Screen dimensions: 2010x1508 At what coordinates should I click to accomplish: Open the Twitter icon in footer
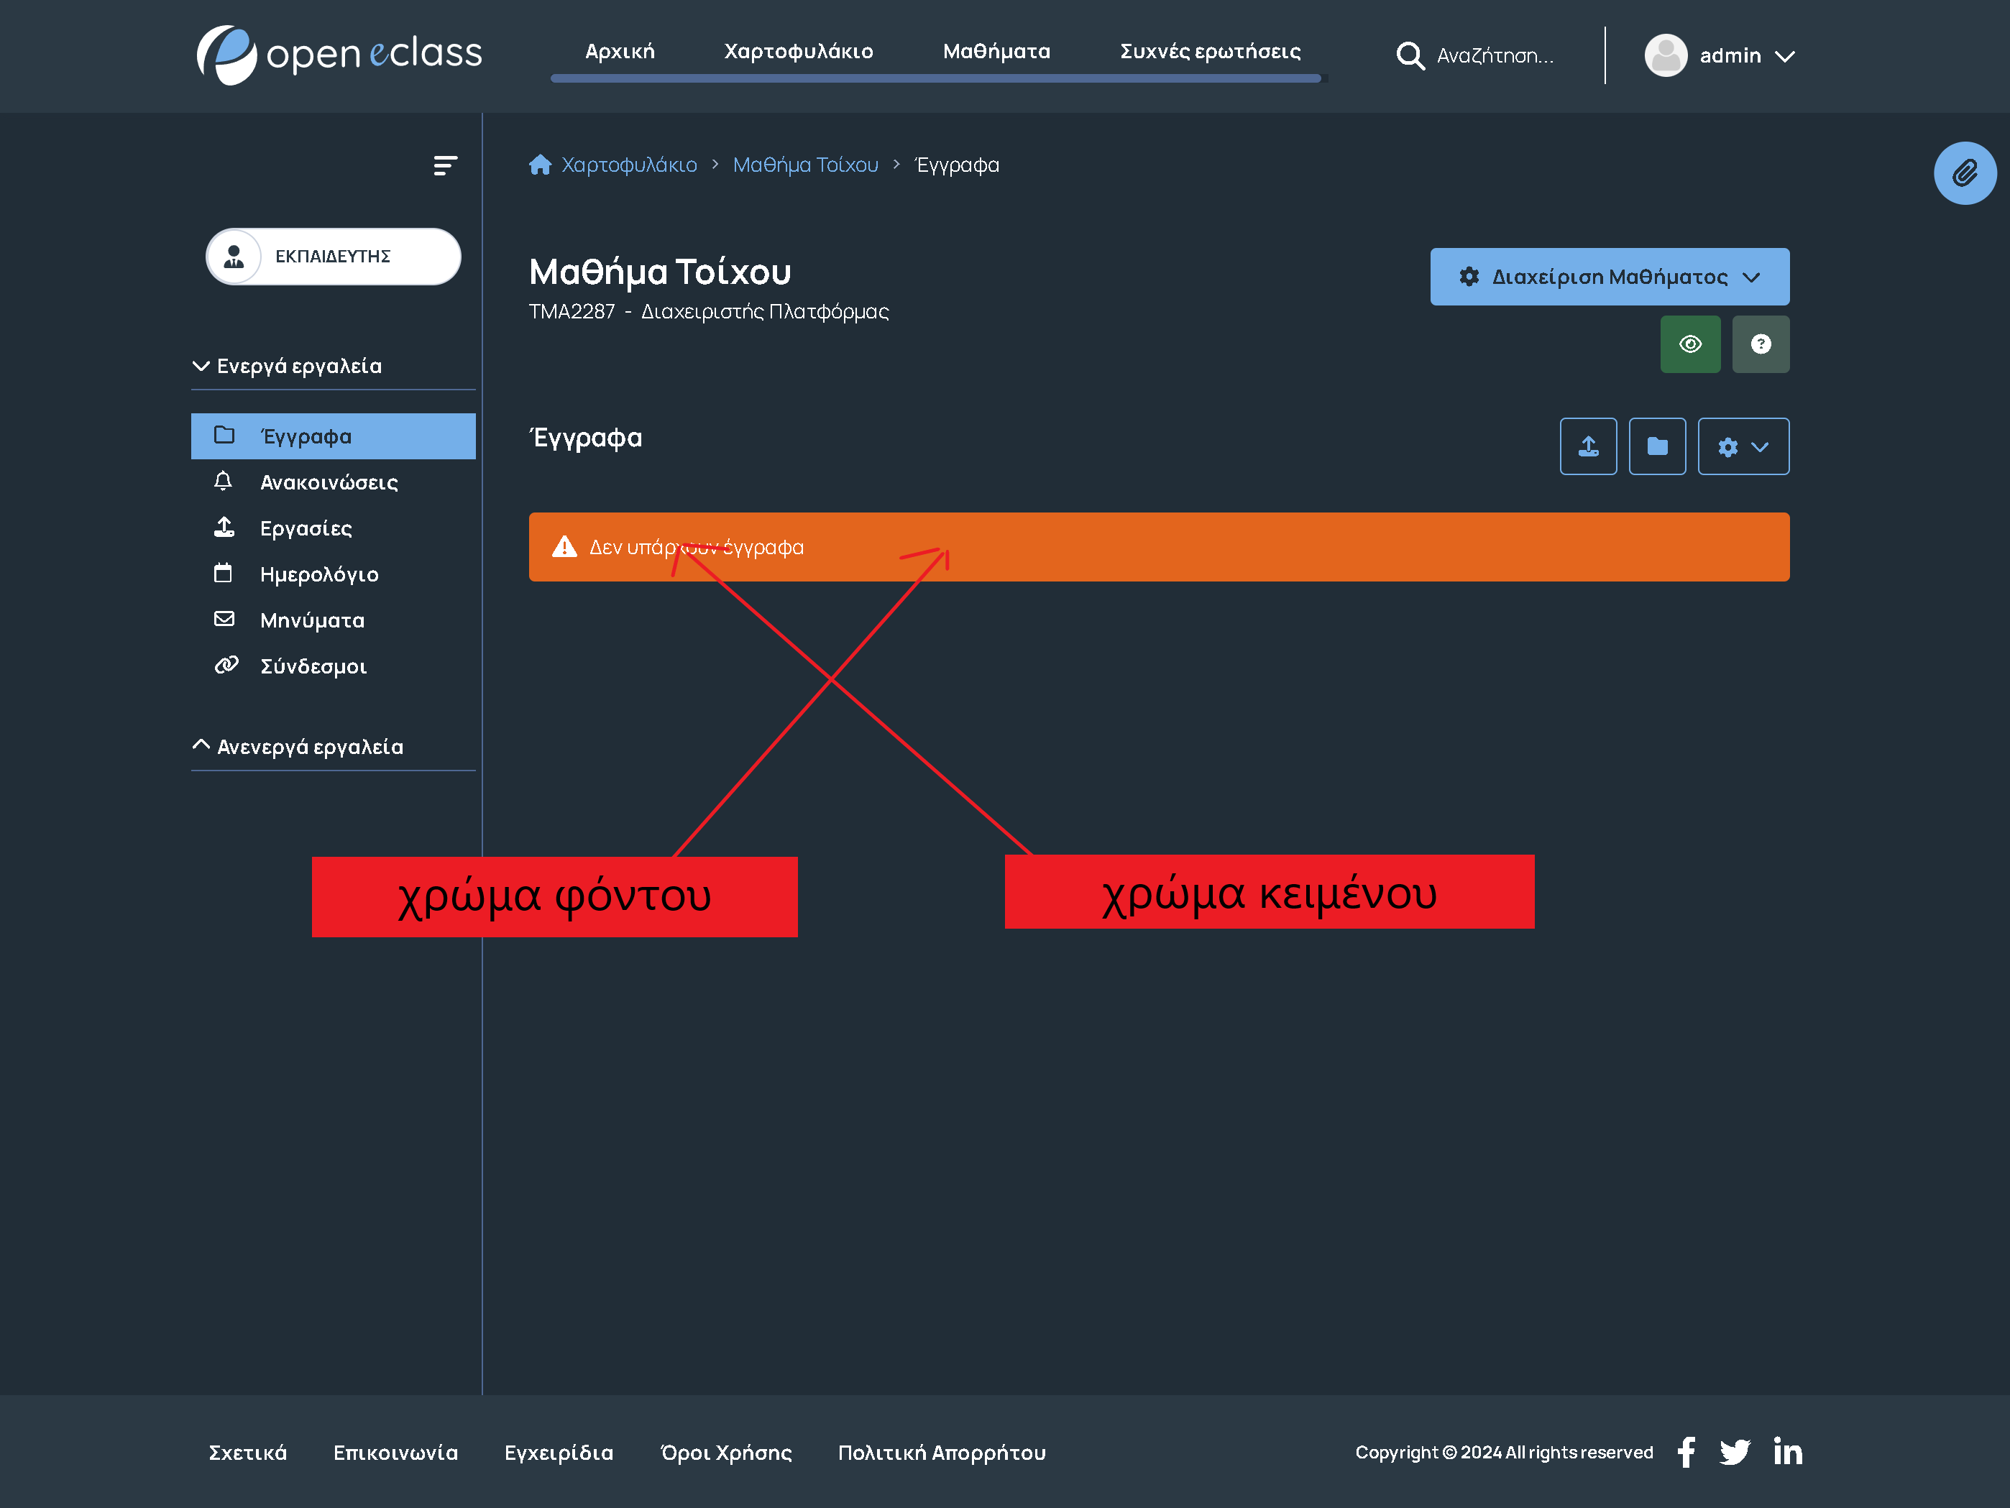click(x=1734, y=1452)
